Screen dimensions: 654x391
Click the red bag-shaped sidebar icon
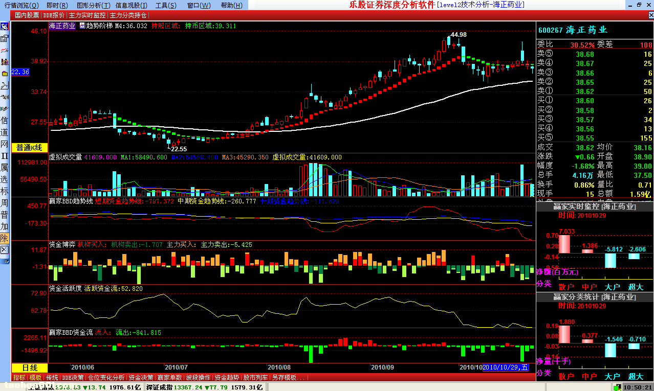pos(5,73)
